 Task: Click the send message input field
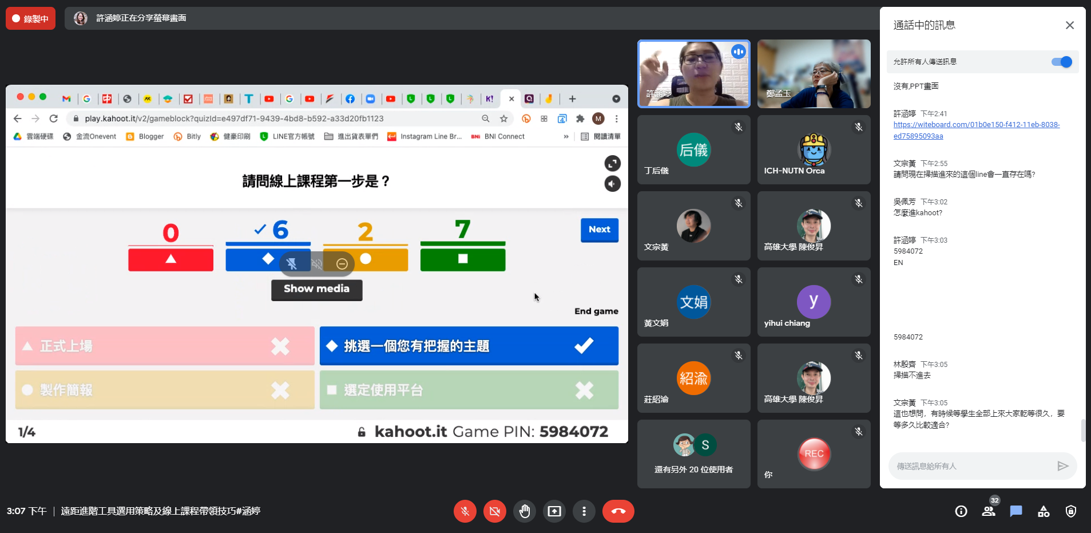click(x=973, y=466)
